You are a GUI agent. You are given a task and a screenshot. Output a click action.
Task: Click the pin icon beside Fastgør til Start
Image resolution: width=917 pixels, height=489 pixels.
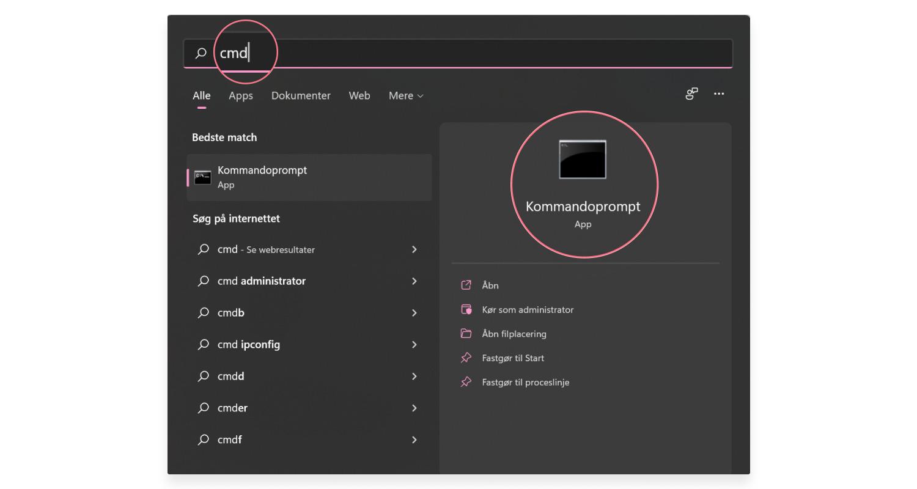pyautogui.click(x=466, y=358)
